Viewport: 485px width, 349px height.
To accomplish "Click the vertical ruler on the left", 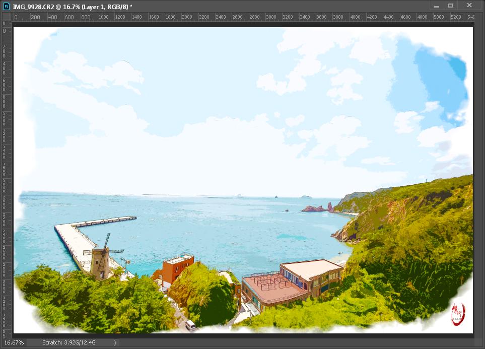I will pos(5,176).
